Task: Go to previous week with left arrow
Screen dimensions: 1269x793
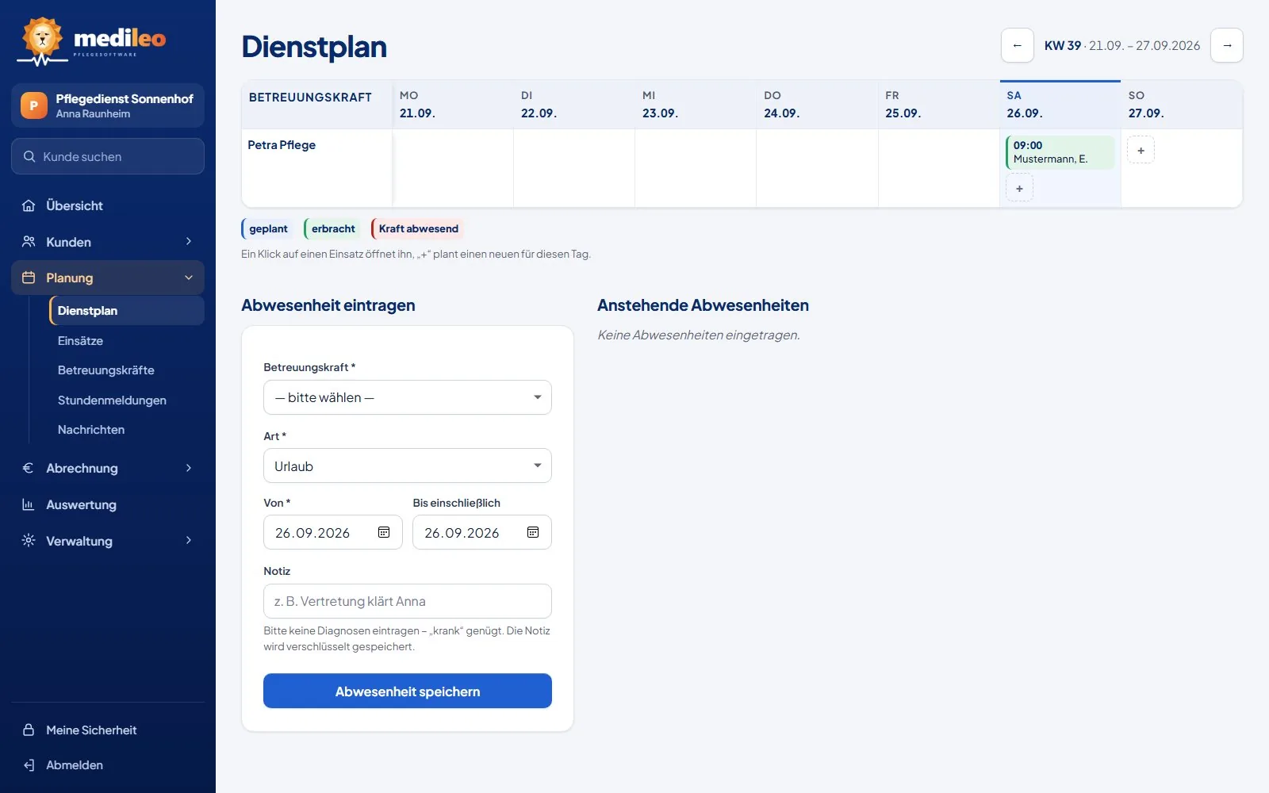Action: click(x=1018, y=45)
